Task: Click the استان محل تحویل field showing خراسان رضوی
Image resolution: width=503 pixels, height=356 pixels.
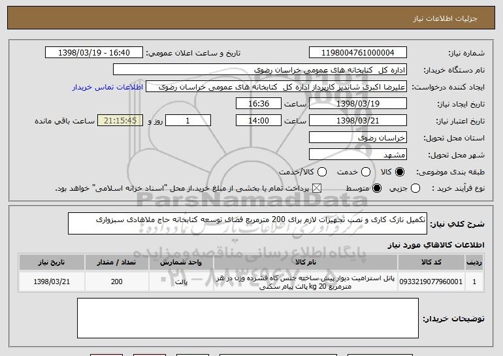Action: (x=357, y=138)
